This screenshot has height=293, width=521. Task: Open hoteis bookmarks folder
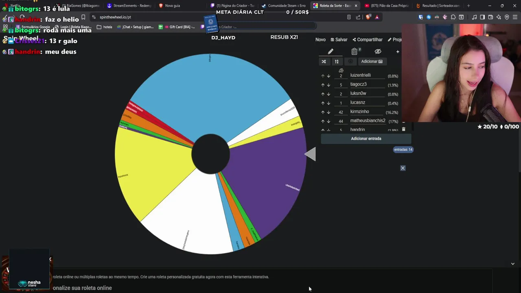click(105, 27)
